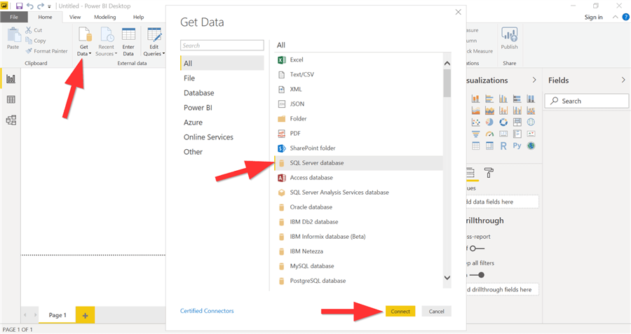Switch to the Model relationships view icon
Image resolution: width=631 pixels, height=334 pixels.
[x=11, y=120]
